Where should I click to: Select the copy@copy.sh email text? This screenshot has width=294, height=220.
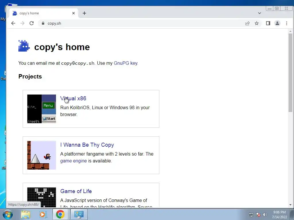point(78,63)
